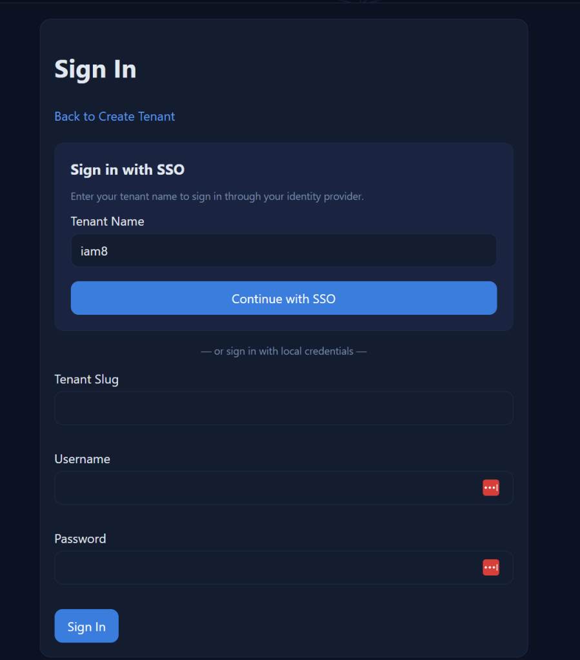
Task: Focus the Username input field
Action: click(x=265, y=488)
